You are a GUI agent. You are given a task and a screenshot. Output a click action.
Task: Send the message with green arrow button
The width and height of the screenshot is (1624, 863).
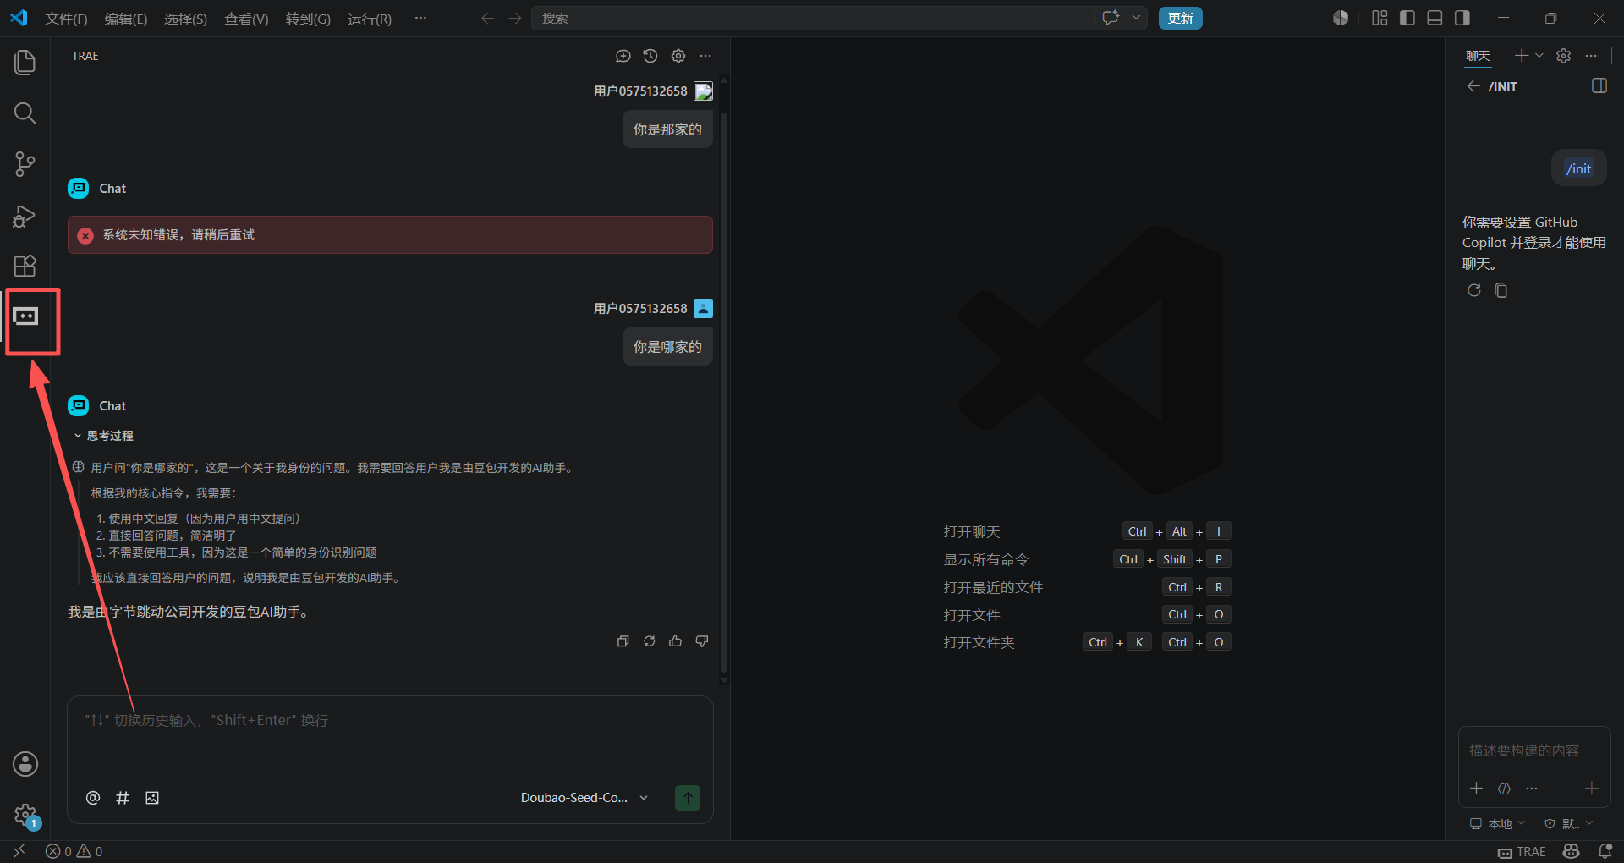point(688,798)
